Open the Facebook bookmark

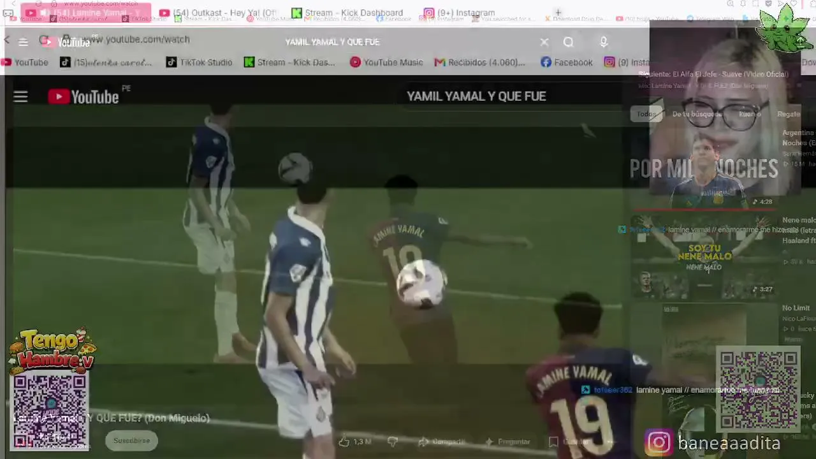coord(567,62)
